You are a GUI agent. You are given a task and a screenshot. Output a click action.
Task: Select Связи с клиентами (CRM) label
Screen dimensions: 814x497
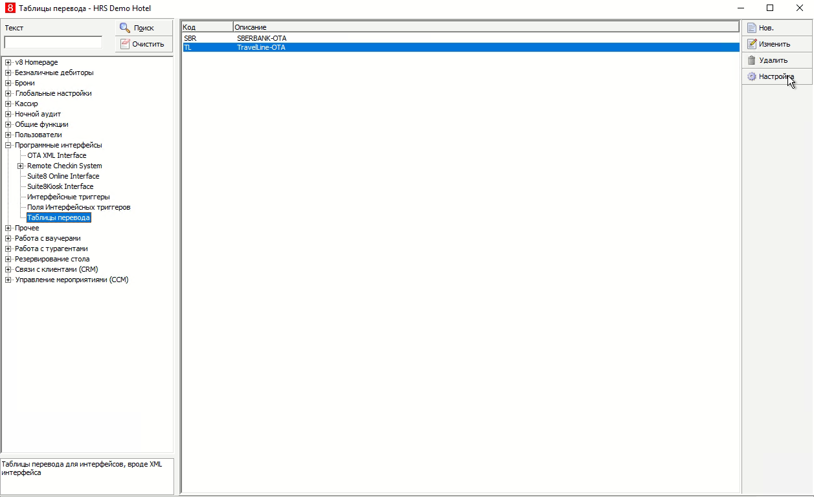(x=56, y=269)
